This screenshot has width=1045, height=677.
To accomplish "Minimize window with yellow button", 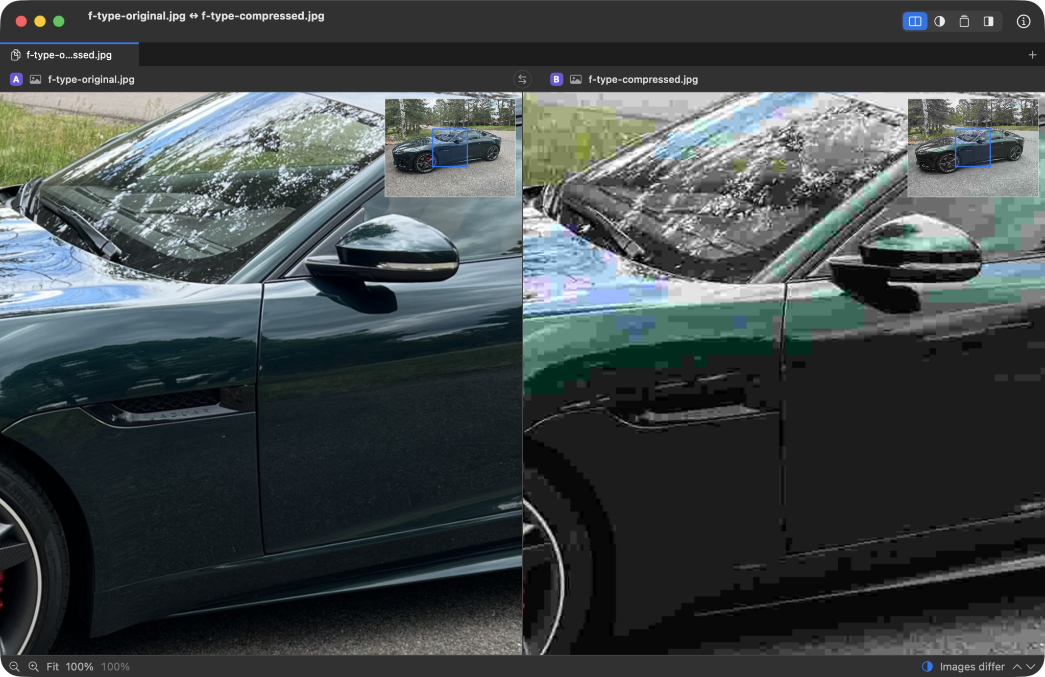I will click(x=40, y=21).
